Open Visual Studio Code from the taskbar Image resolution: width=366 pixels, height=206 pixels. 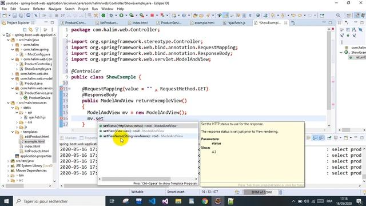click(x=152, y=201)
